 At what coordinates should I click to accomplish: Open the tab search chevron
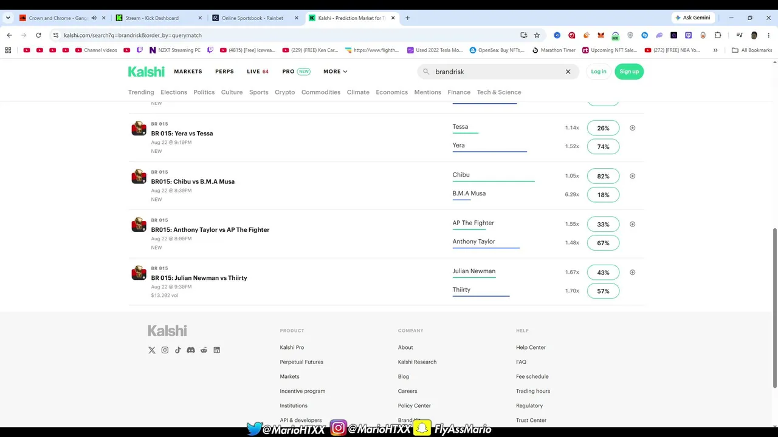(9, 18)
